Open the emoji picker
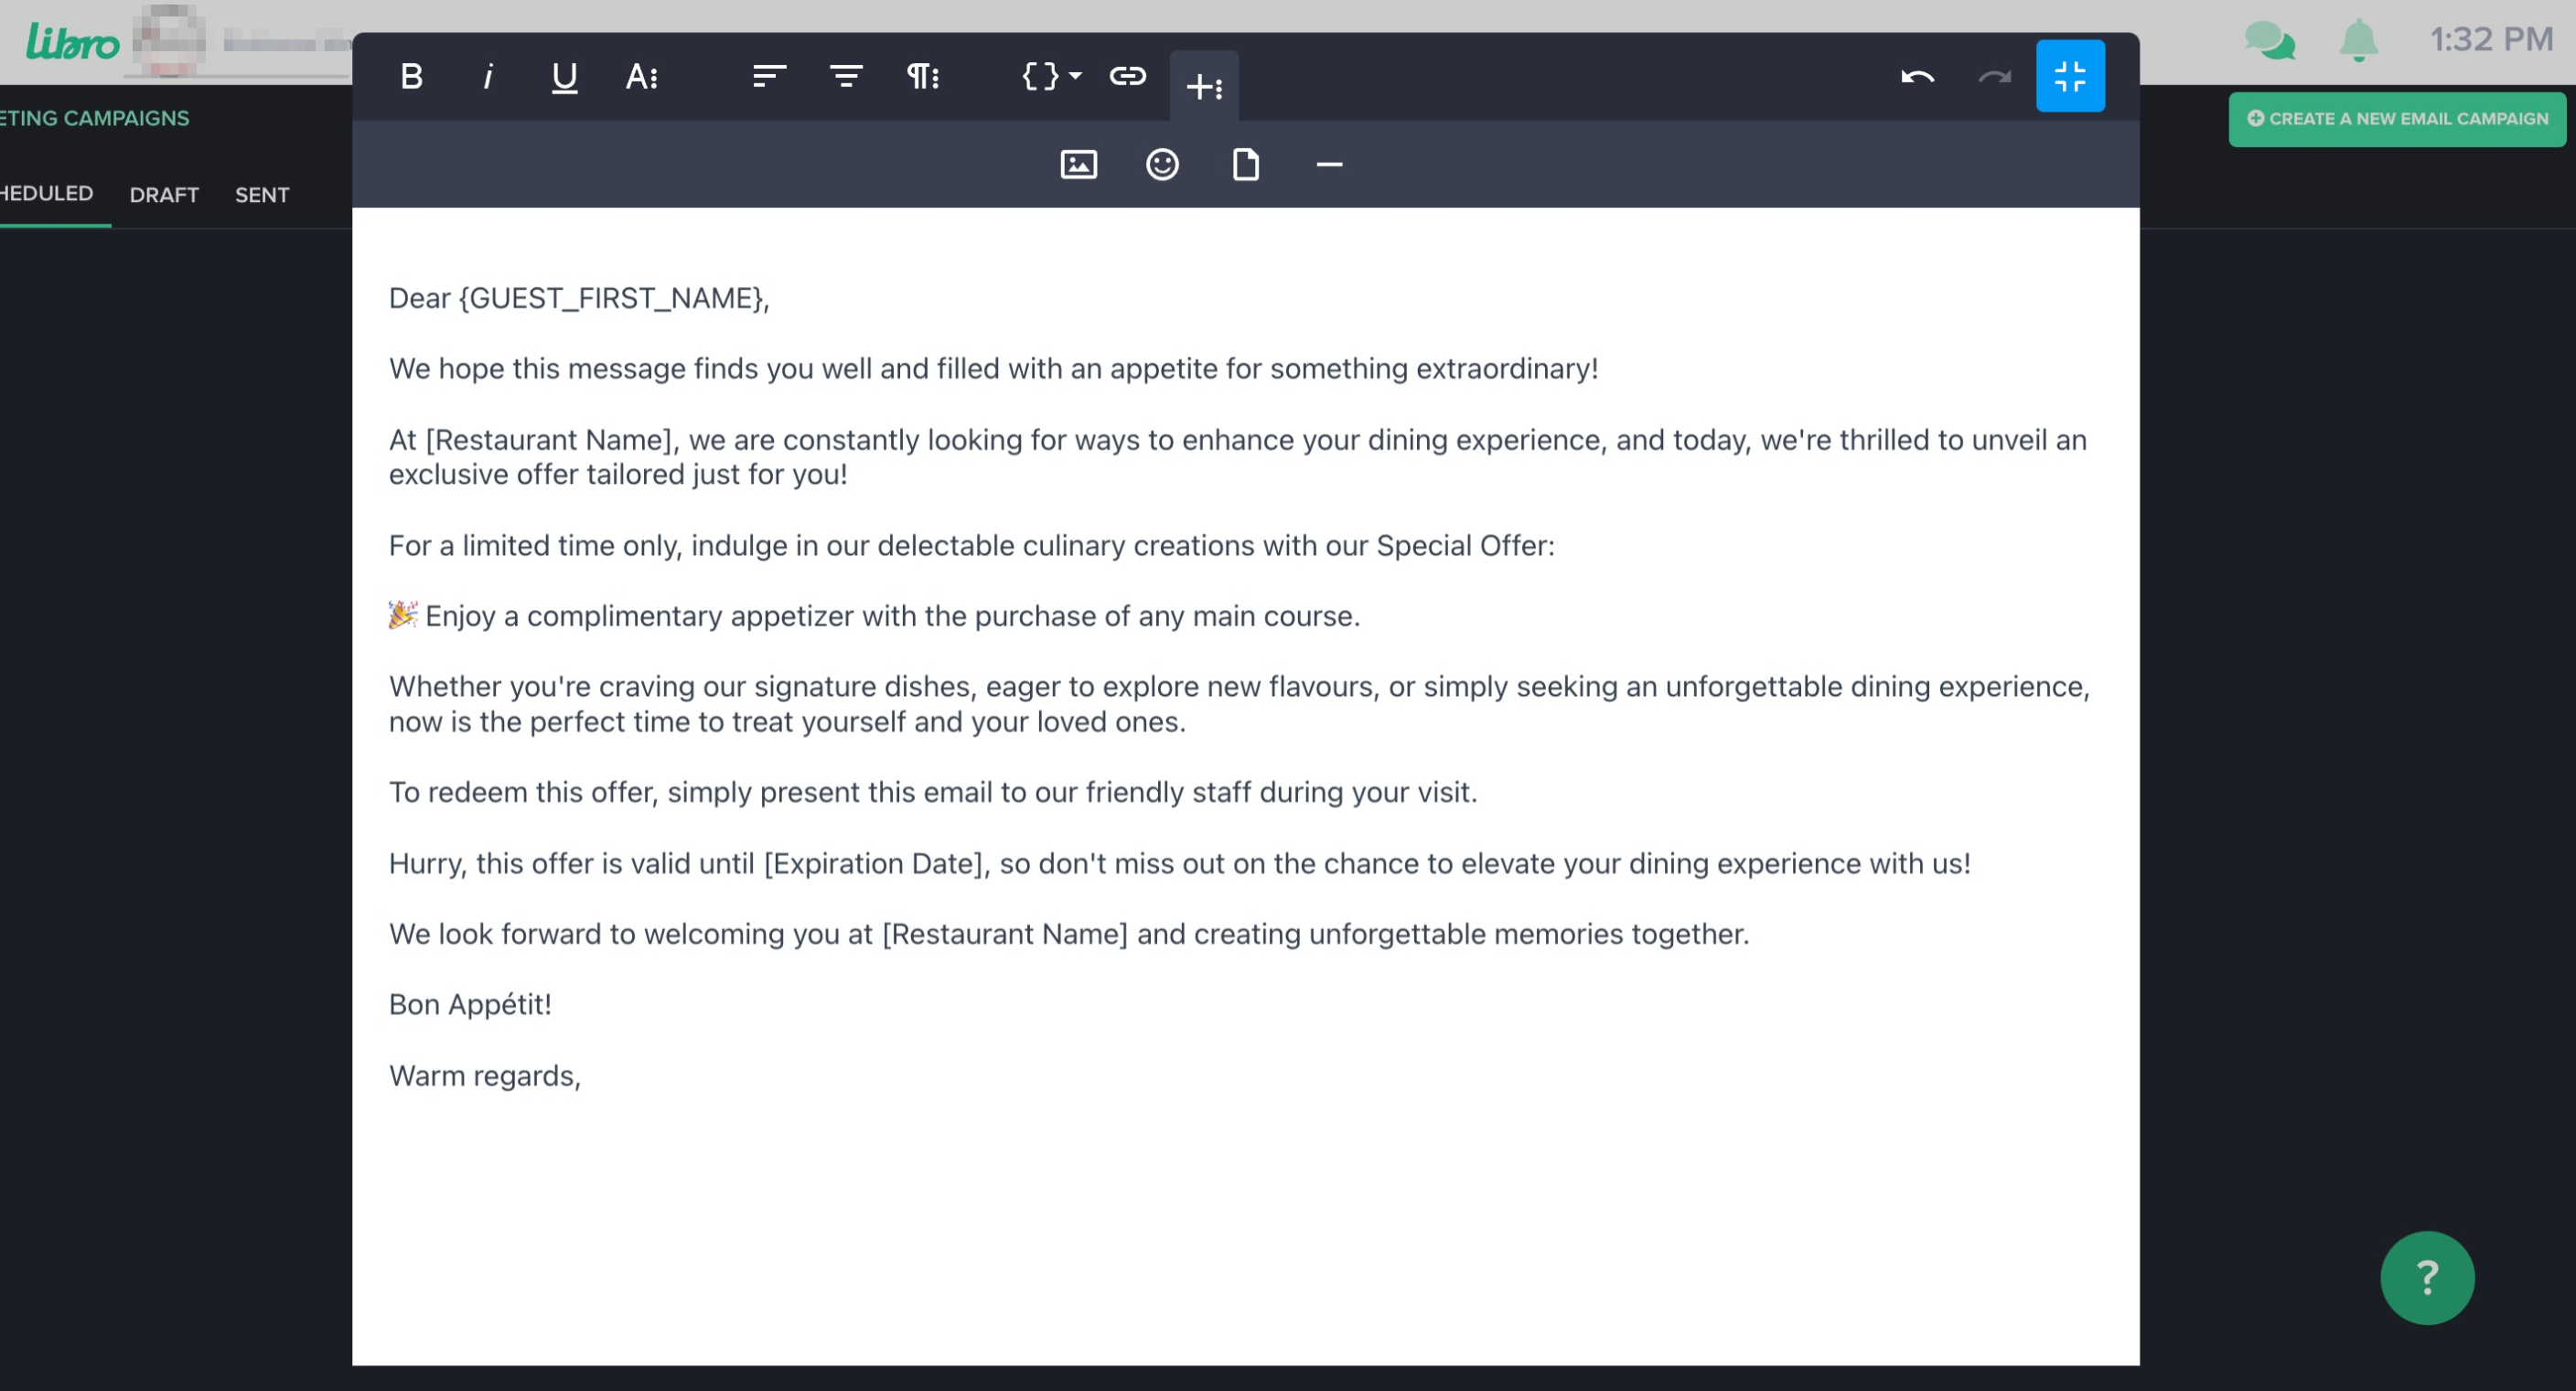Viewport: 2576px width, 1391px height. (x=1162, y=165)
